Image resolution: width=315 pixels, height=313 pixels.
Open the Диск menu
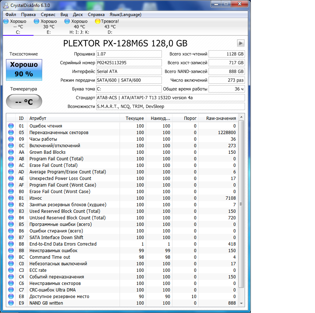[78, 15]
